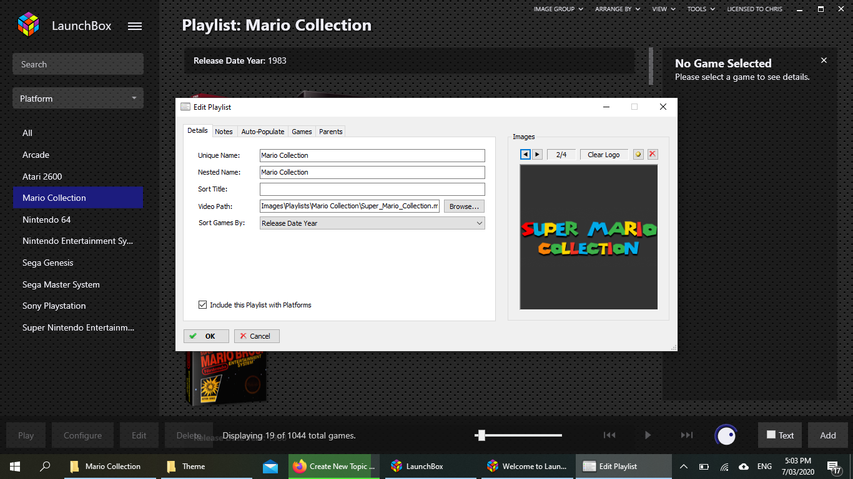Click the Cancel button

257,336
